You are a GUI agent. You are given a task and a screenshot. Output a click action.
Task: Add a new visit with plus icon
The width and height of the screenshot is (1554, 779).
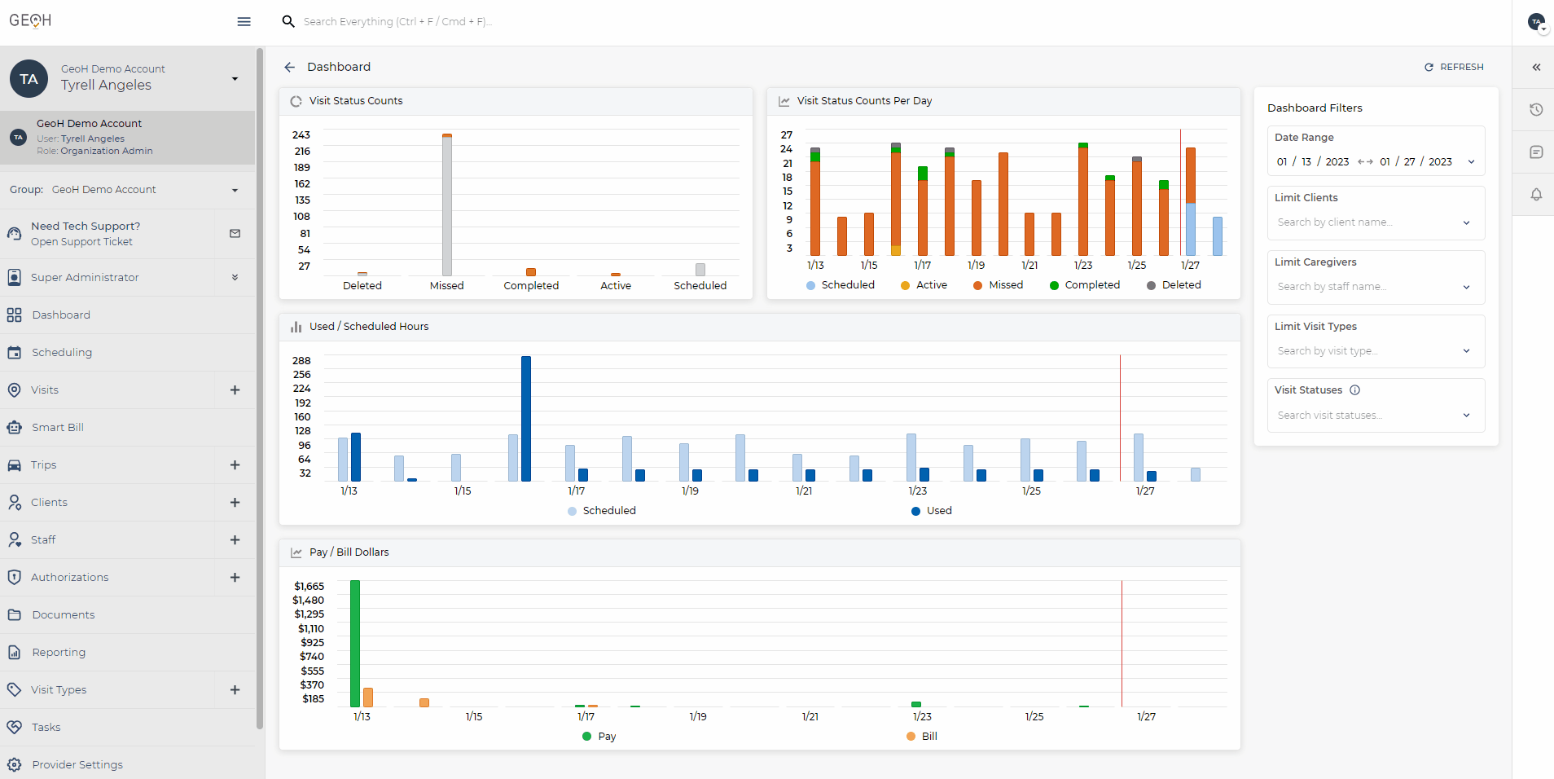pos(235,390)
